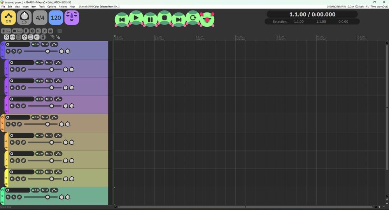Open the View menu
The image size is (389, 210).
(x=17, y=7)
